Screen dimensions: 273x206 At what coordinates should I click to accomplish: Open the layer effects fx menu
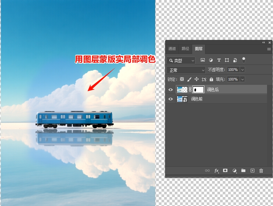(x=216, y=170)
